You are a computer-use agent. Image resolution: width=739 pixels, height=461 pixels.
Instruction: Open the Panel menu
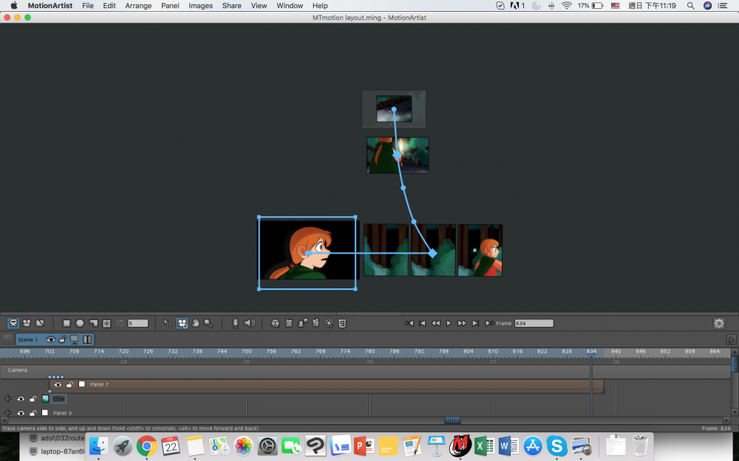170,6
